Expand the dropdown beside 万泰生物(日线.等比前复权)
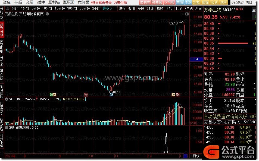Screen dimensions: 259x161 pos(47,14)
